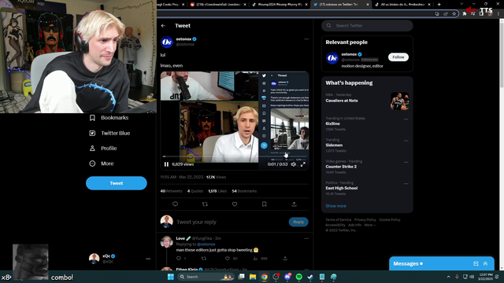Open options for the Sidemen trend

click(x=406, y=141)
